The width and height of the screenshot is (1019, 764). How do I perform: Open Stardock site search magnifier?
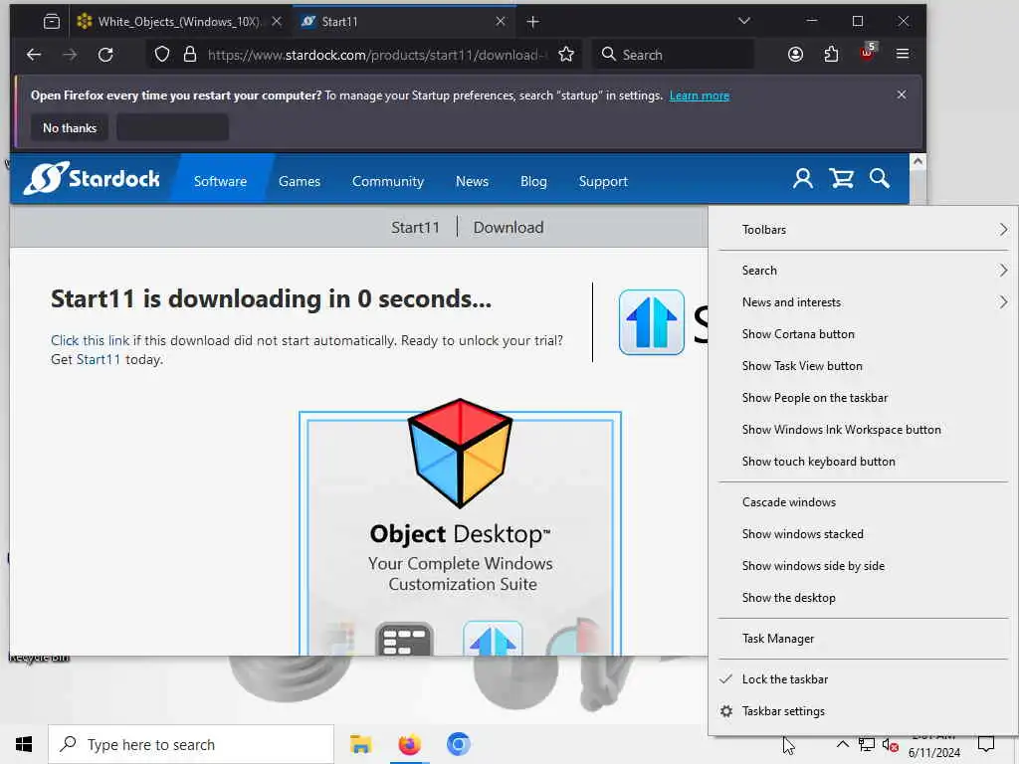point(880,179)
